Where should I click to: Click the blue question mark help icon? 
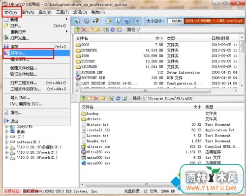coord(127,21)
